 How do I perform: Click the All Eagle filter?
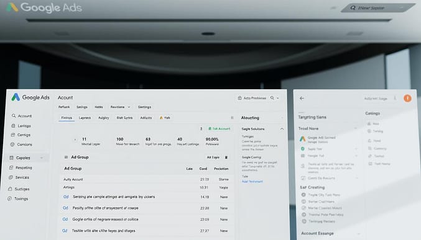pos(213,158)
